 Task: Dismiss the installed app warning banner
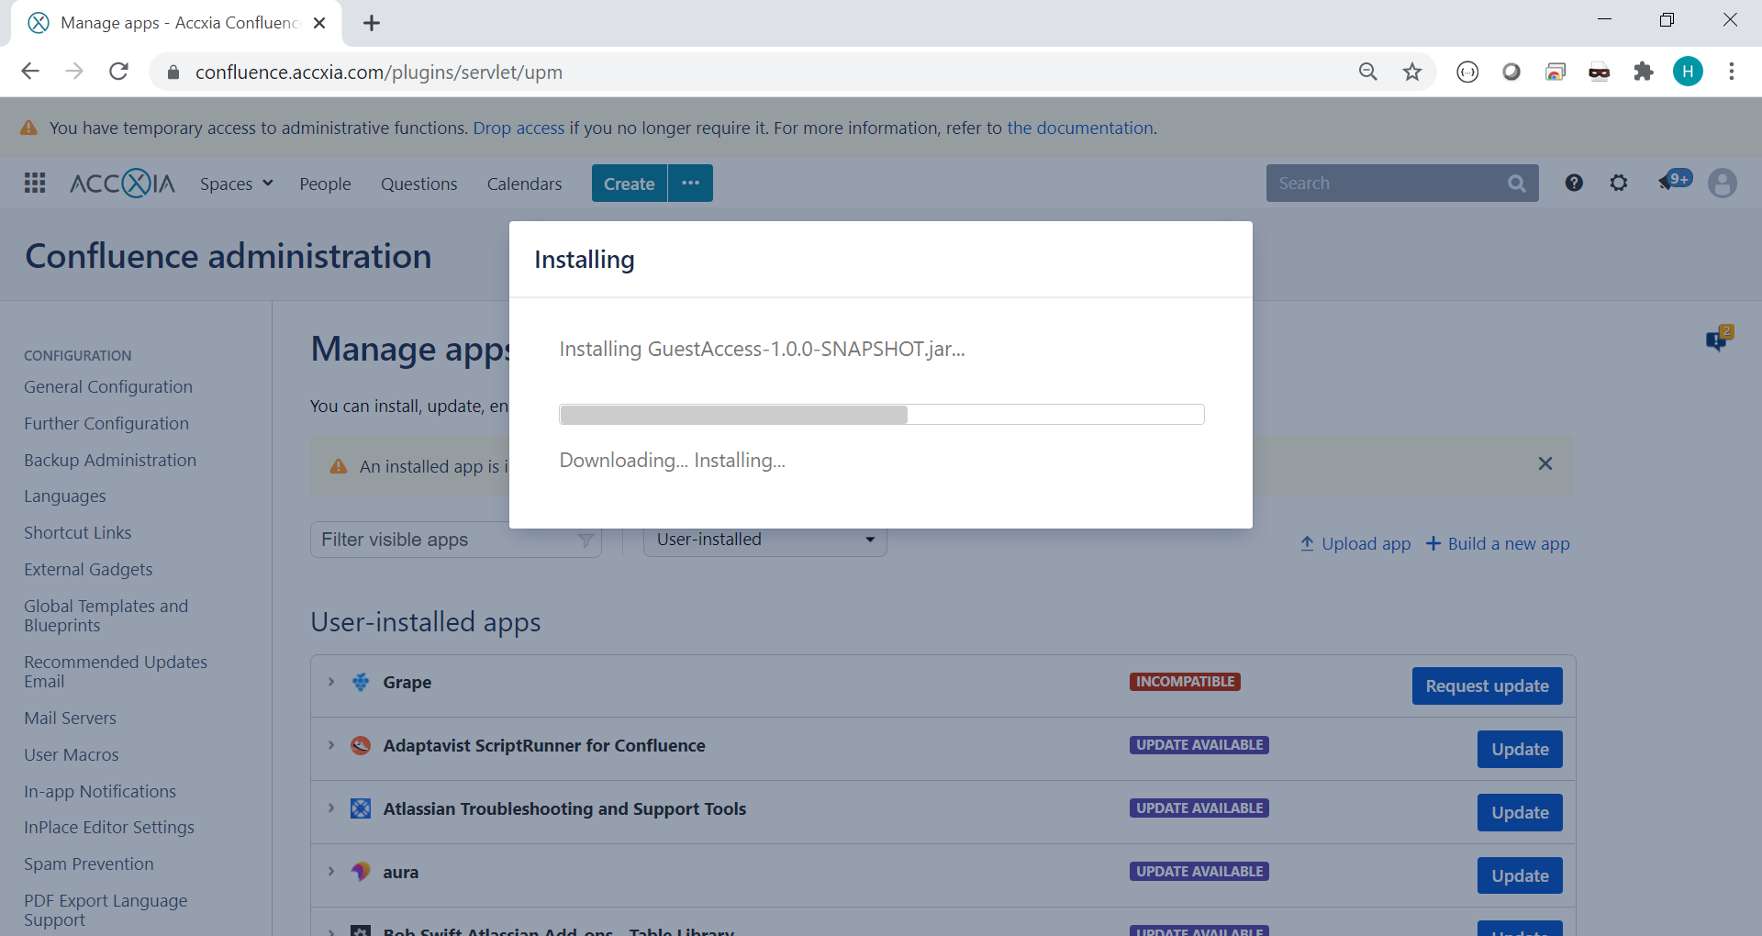pos(1545,463)
